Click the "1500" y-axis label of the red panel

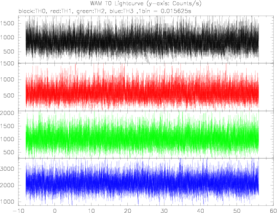[7, 63]
